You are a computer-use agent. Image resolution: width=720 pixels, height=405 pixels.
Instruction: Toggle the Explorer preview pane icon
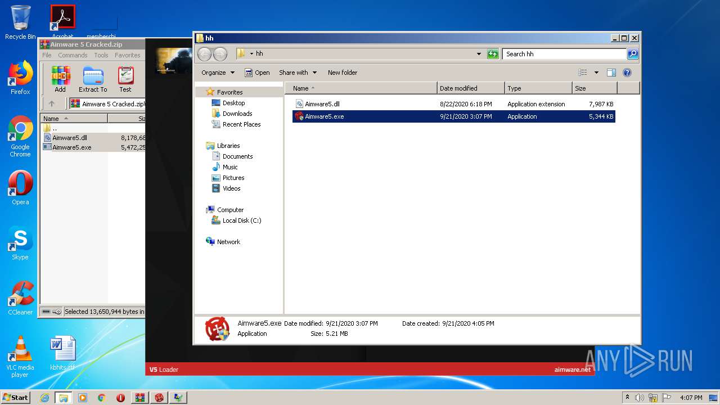pos(611,73)
